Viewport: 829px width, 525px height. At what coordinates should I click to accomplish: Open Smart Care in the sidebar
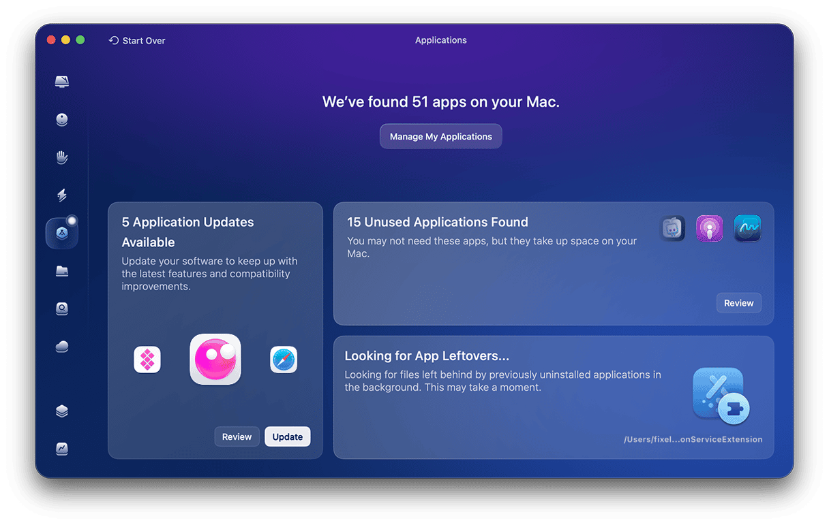point(62,82)
